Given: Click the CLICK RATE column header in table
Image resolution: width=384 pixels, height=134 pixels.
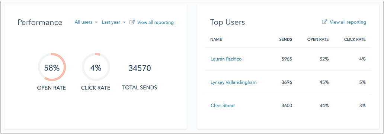Looking at the screenshot, I should click(x=355, y=39).
